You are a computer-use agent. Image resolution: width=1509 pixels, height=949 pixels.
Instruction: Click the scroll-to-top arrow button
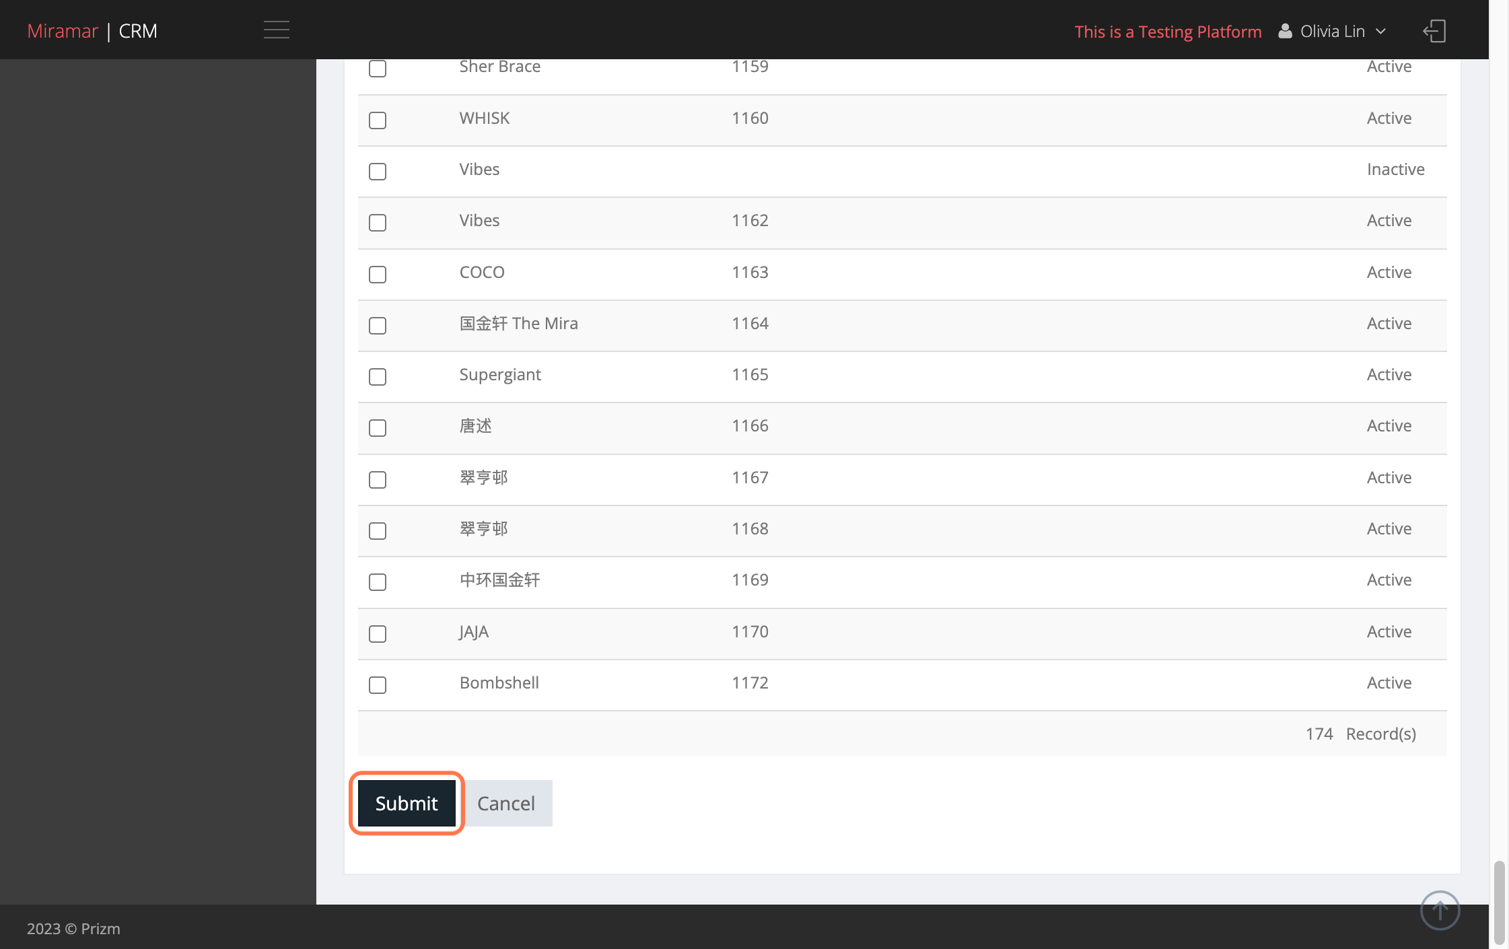pyautogui.click(x=1440, y=910)
